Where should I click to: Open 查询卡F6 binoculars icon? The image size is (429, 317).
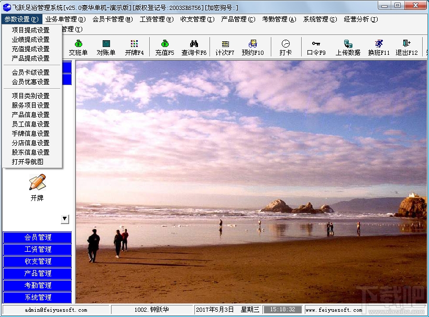[194, 48]
